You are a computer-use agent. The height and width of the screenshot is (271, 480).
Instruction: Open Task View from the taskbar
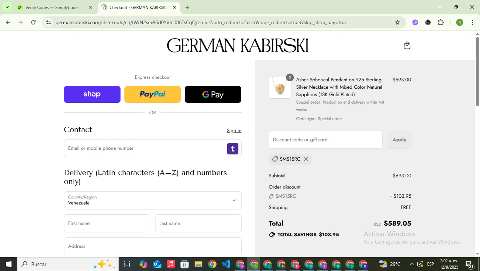coord(127,264)
